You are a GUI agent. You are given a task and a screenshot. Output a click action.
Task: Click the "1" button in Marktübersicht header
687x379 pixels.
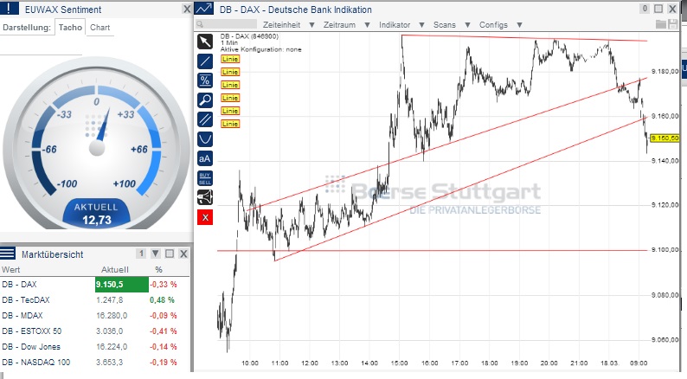(x=141, y=254)
